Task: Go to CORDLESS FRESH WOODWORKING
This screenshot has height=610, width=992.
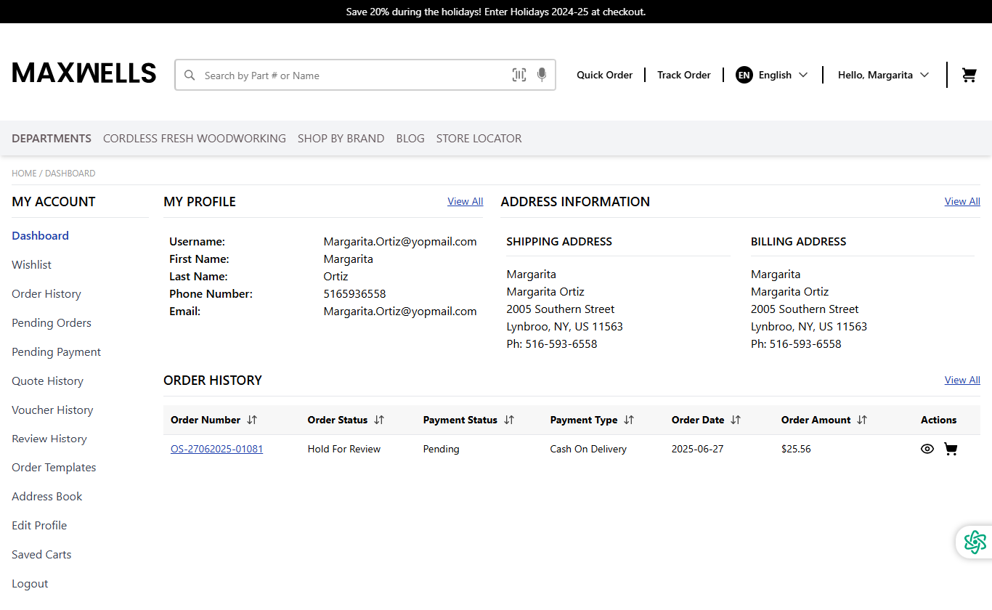Action: pyautogui.click(x=195, y=138)
